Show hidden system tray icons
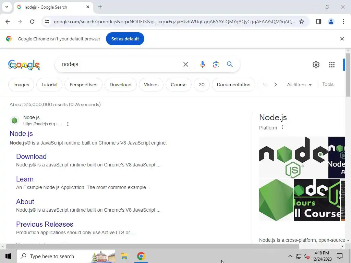 point(290,256)
